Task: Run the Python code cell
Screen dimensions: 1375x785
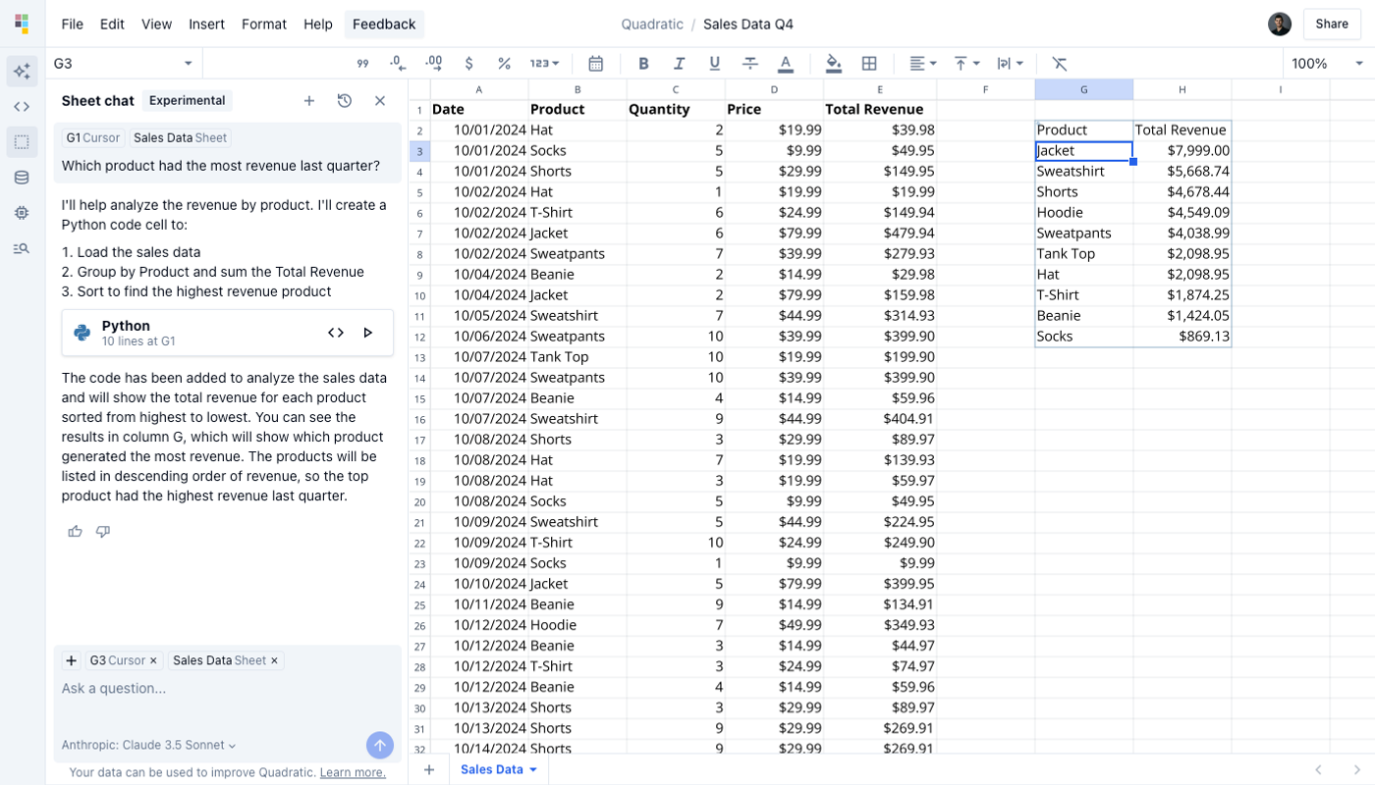Action: (368, 333)
